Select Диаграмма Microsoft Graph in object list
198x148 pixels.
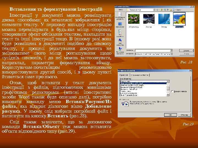(143, 85)
